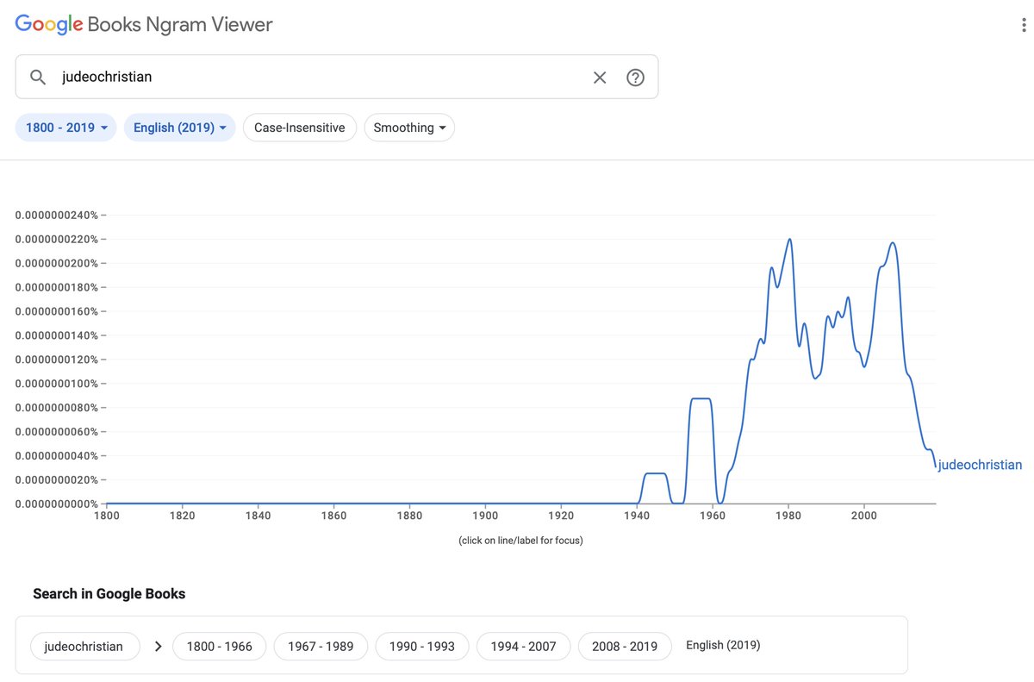Click the 1940 x-axis year label
This screenshot has width=1034, height=682.
(637, 516)
